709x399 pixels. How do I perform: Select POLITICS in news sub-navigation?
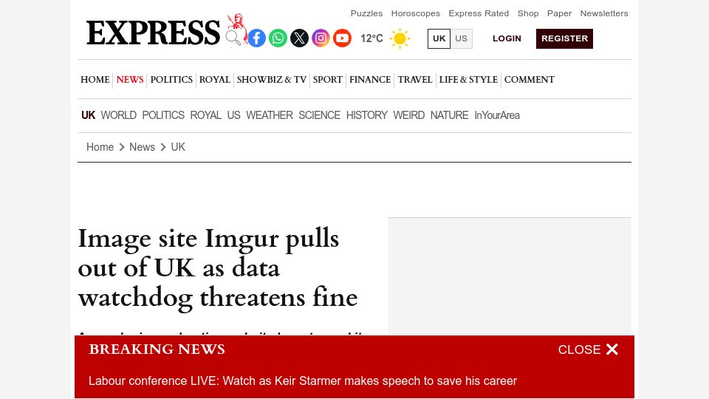[163, 115]
